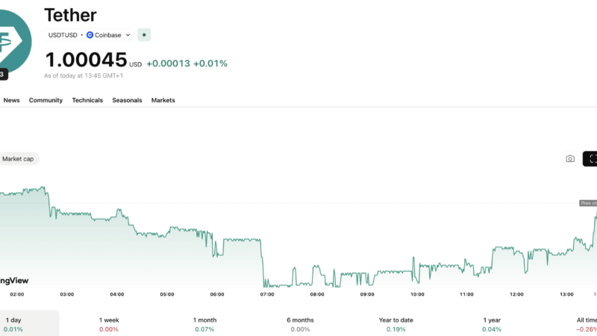Click the Tether heading
This screenshot has height=336, width=597.
pyautogui.click(x=70, y=15)
